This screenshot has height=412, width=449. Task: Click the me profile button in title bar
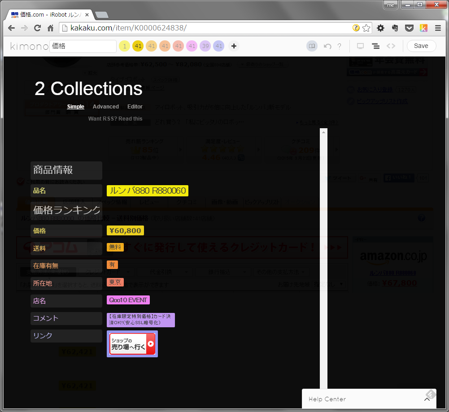point(391,5)
